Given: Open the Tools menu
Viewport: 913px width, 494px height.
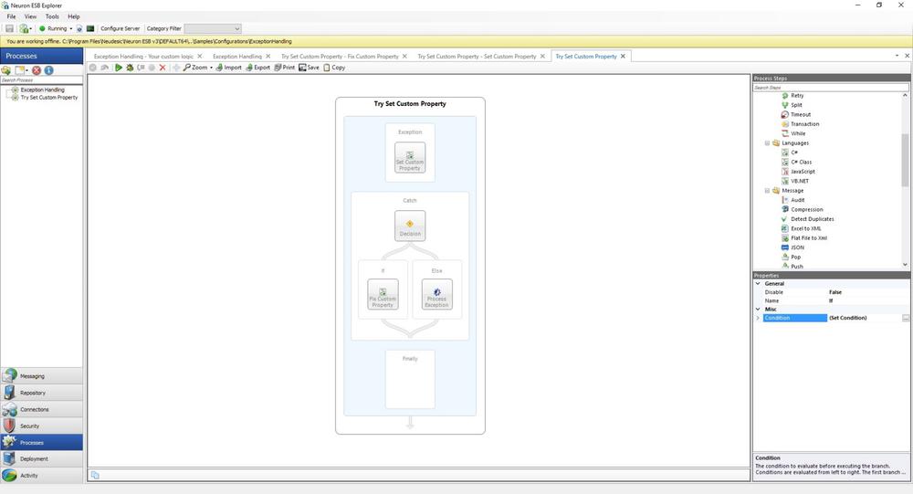Looking at the screenshot, I should 52,16.
